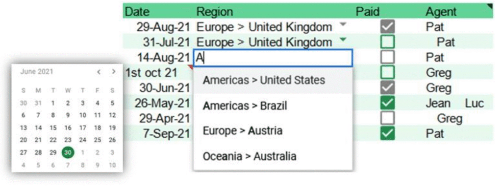
Task: Click the June 2021 month label
Action: coord(36,72)
